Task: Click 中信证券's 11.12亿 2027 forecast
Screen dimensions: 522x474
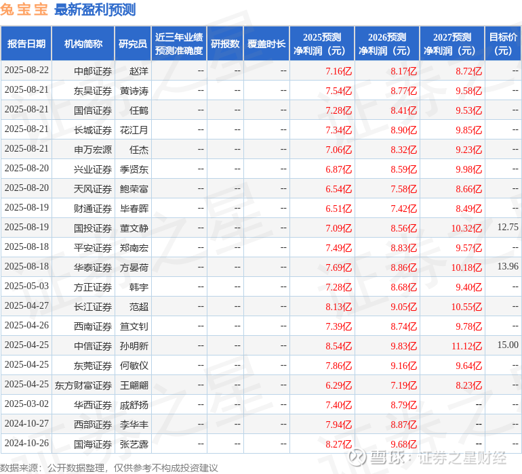Action: (x=466, y=346)
